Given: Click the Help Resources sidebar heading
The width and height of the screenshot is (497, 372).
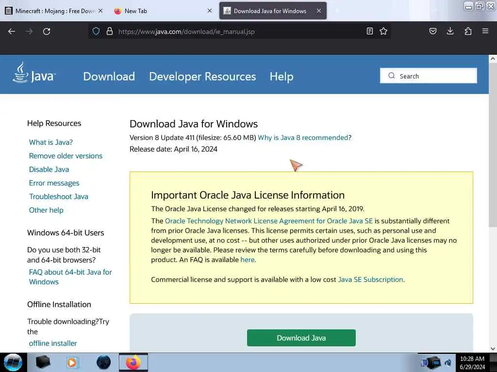Looking at the screenshot, I should pos(54,124).
